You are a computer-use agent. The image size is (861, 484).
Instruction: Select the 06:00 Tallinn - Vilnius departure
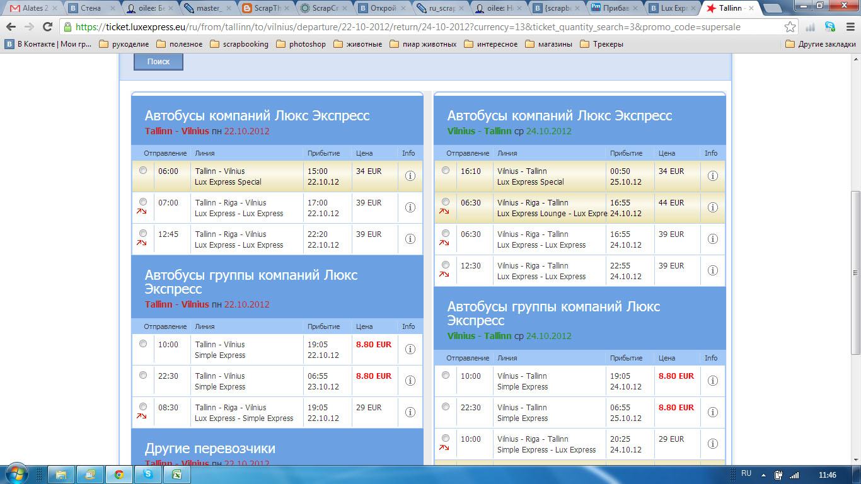tap(143, 170)
